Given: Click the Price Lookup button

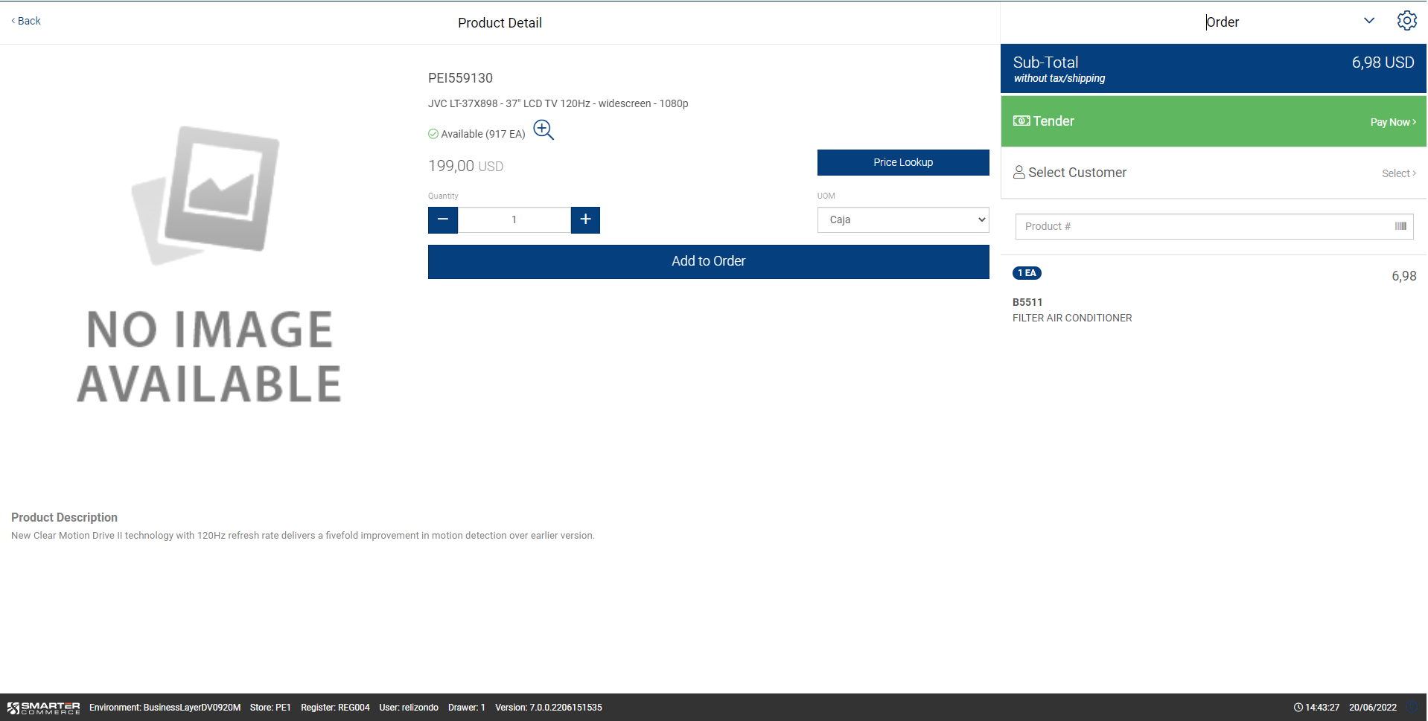Looking at the screenshot, I should (902, 162).
